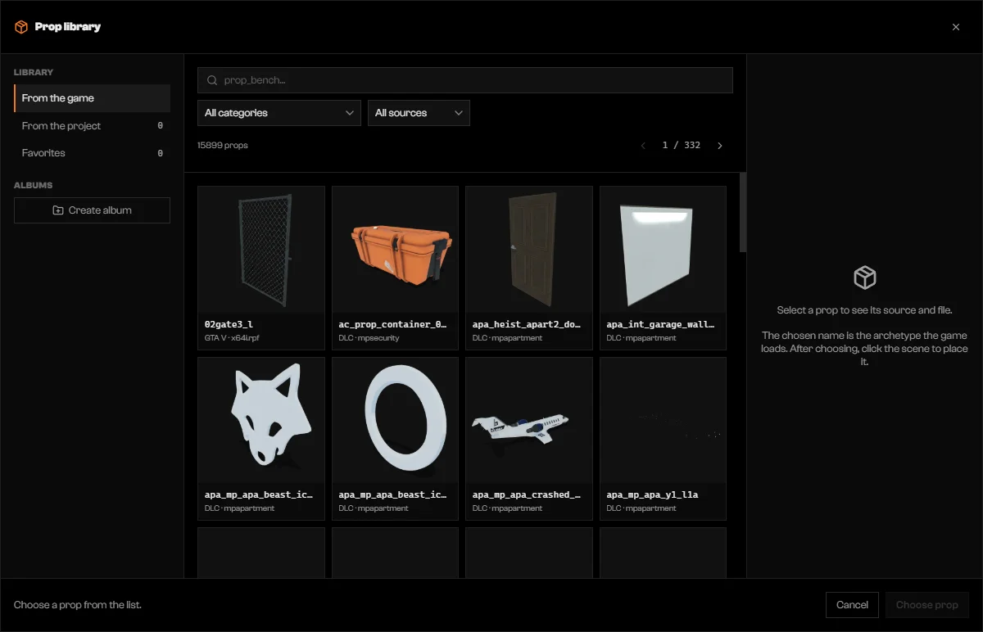
Task: Click the orange Prop library box icon
Action: point(21,27)
